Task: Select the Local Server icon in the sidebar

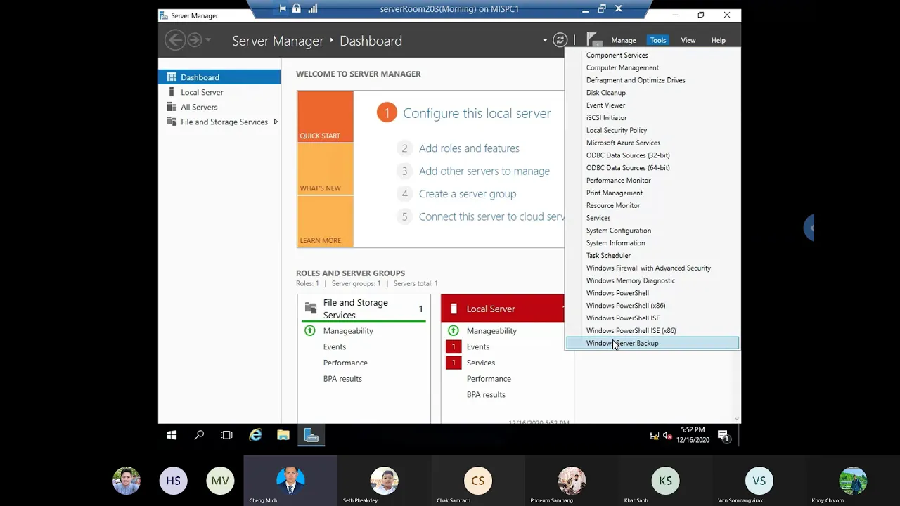Action: (172, 92)
